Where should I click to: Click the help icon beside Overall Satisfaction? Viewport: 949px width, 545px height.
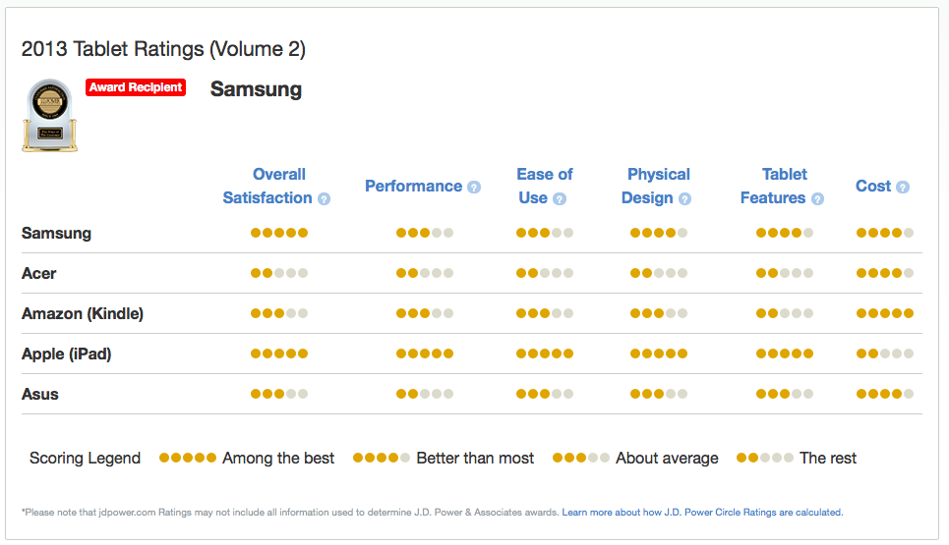click(x=325, y=198)
